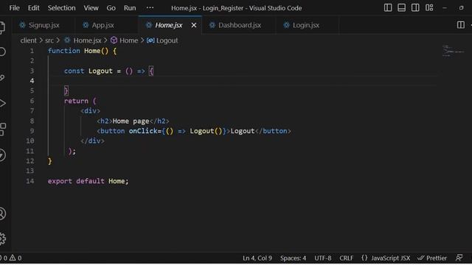Click 'function Home()' on line 1
472x265 pixels.
coord(78,51)
